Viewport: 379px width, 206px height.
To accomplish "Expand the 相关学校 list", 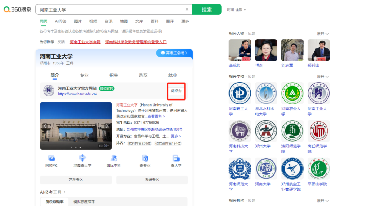I will [x=323, y=76].
